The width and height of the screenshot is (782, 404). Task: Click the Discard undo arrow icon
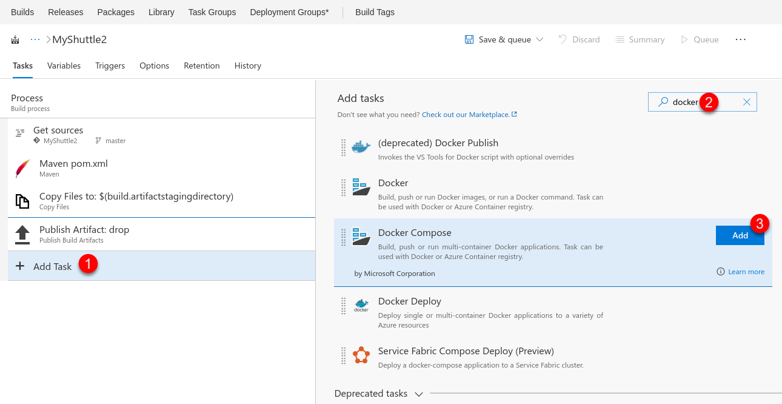[563, 39]
